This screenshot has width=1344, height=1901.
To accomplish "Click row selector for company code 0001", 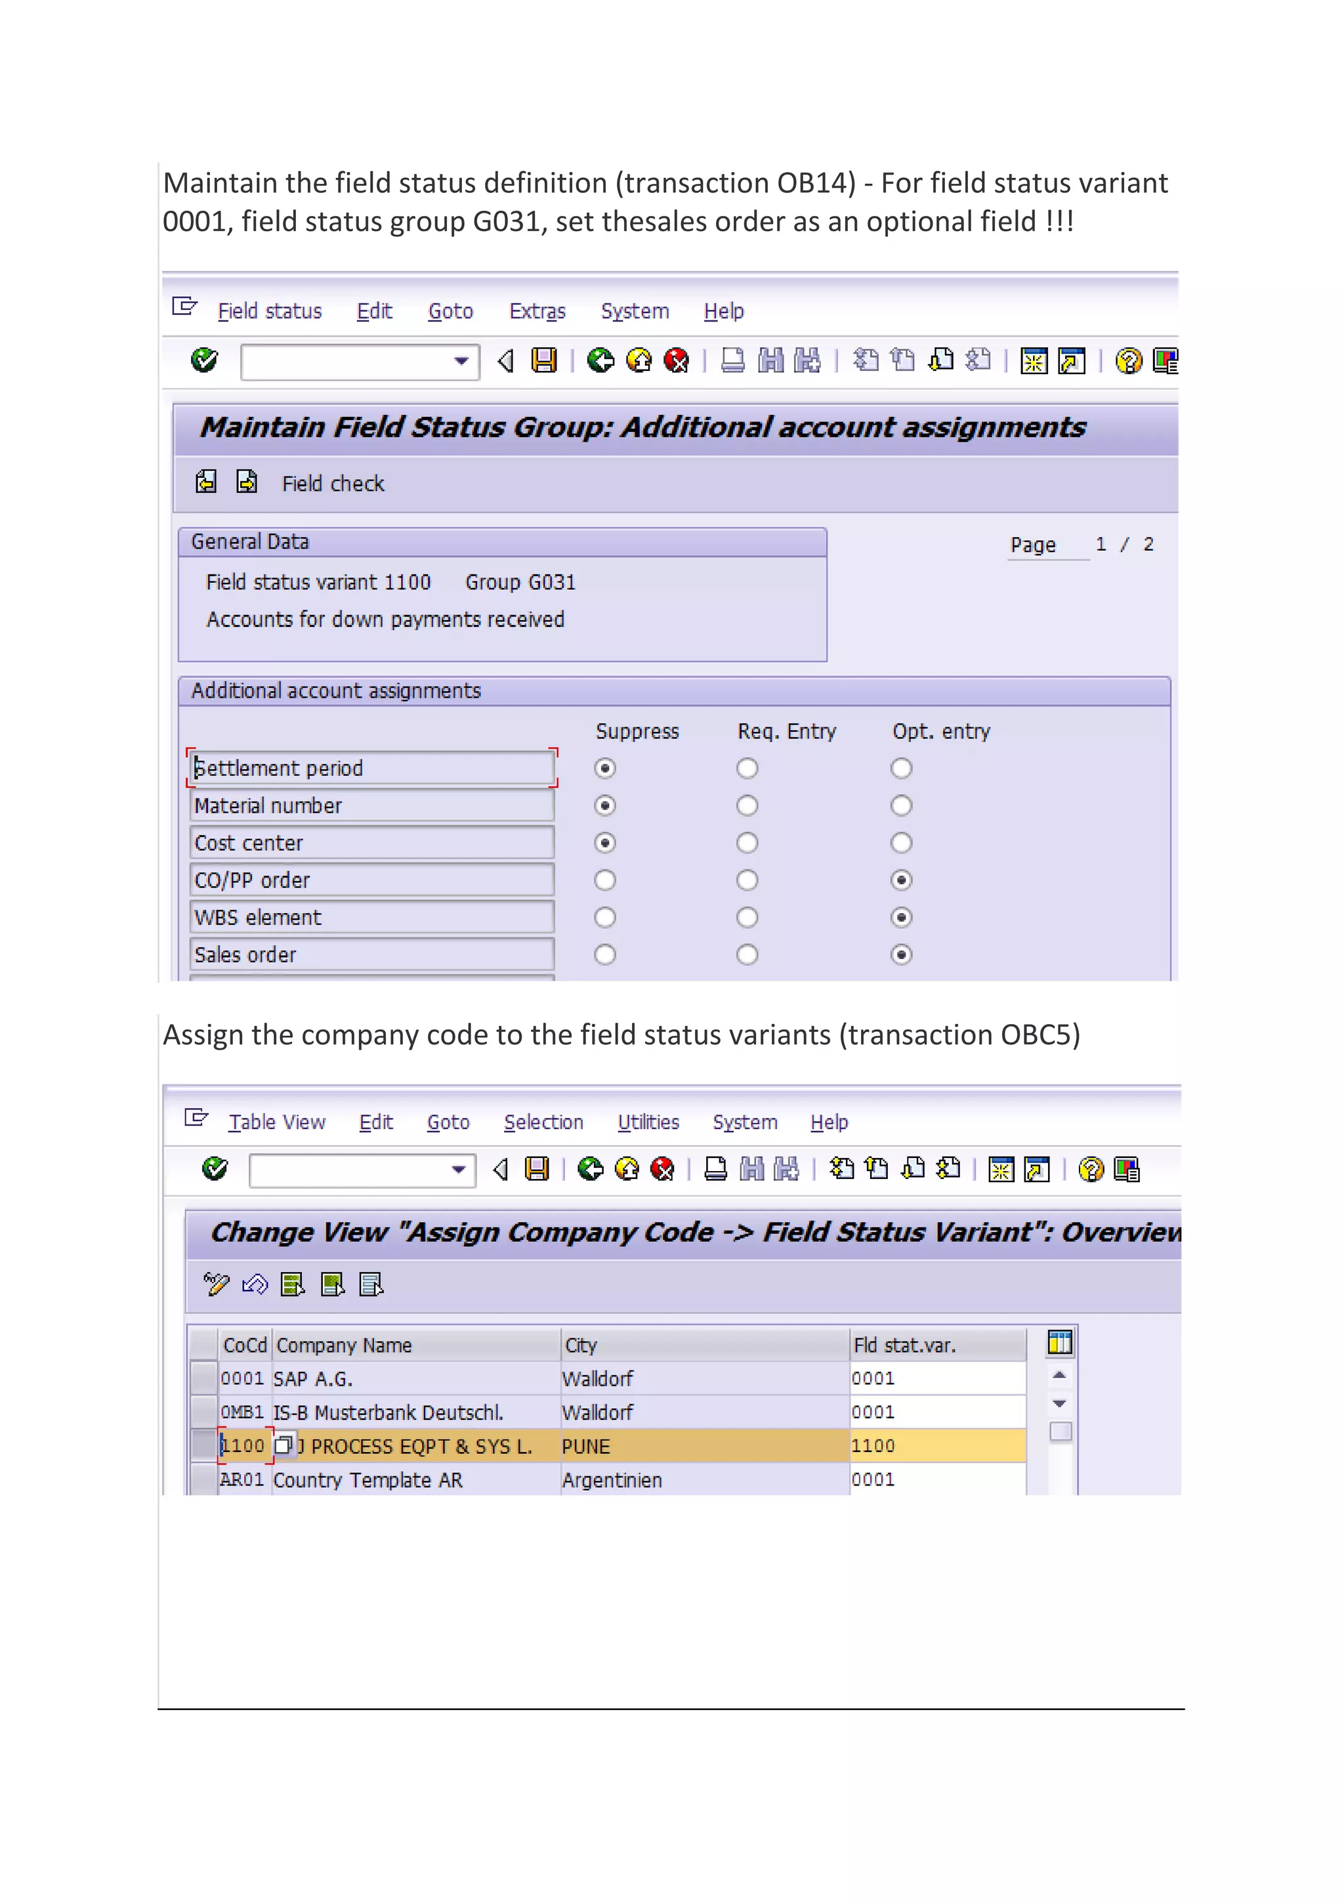I will pyautogui.click(x=203, y=1378).
